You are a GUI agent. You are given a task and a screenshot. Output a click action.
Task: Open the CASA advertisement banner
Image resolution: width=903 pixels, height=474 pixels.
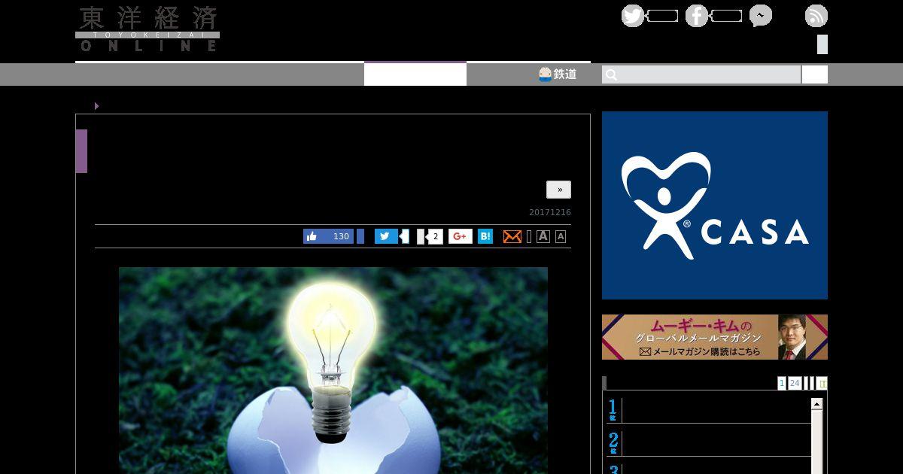point(715,205)
